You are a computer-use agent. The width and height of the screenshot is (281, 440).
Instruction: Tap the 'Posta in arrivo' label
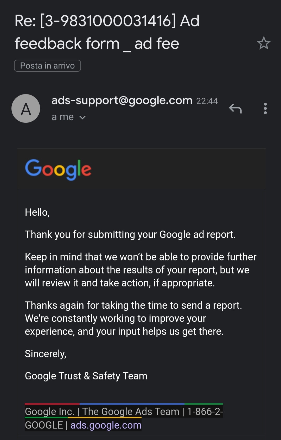click(x=47, y=66)
